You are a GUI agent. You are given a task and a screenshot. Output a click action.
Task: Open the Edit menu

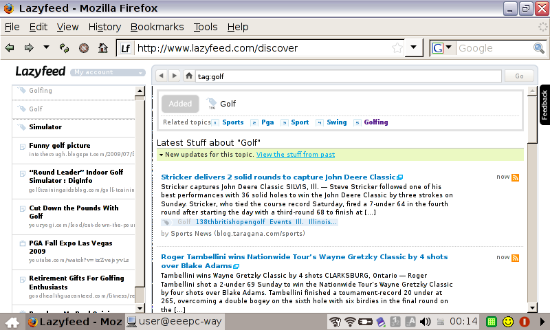[x=38, y=27]
